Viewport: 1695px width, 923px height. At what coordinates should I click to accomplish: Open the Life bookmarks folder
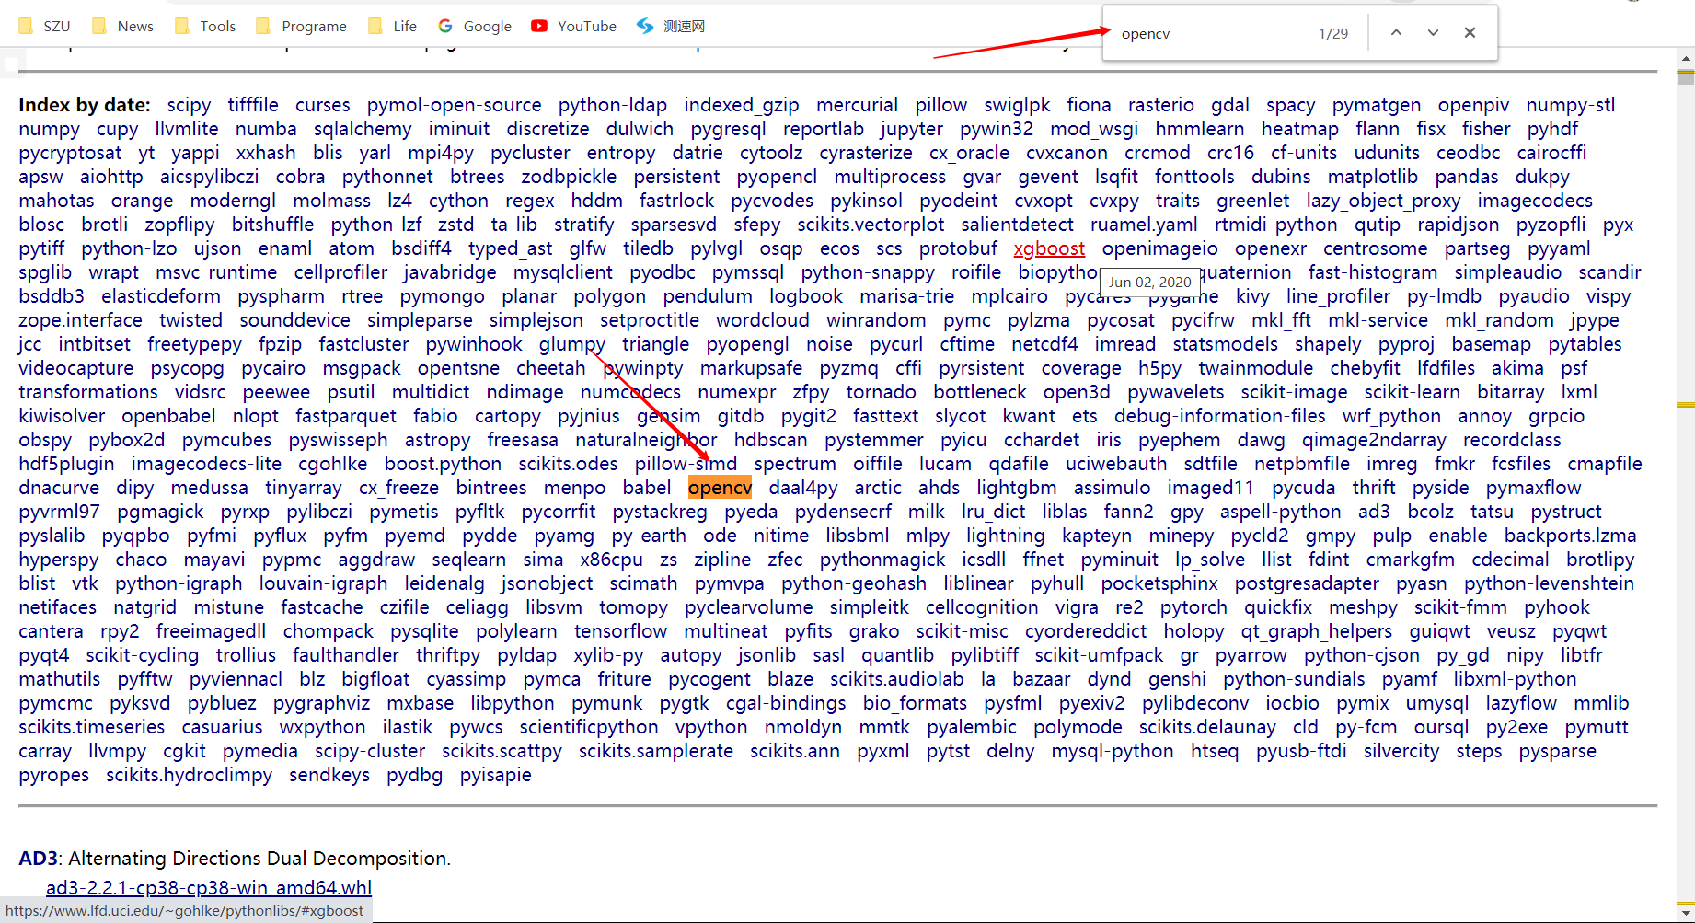pyautogui.click(x=392, y=26)
